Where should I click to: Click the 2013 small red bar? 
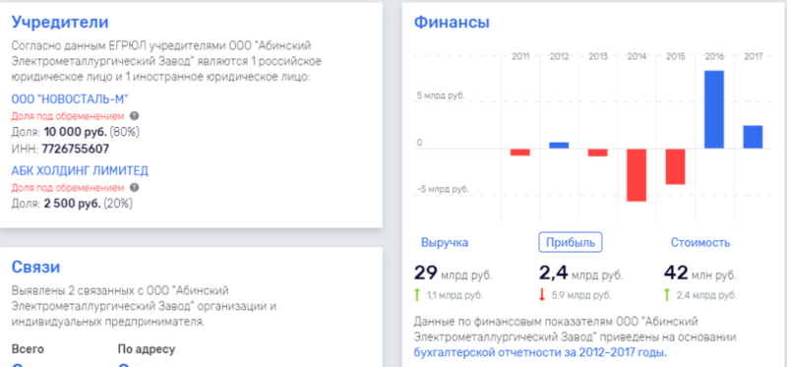(x=598, y=153)
